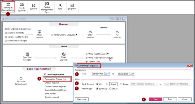Screen dimensions: 195x104
Task: Select the Detail report type
Action: point(110,89)
